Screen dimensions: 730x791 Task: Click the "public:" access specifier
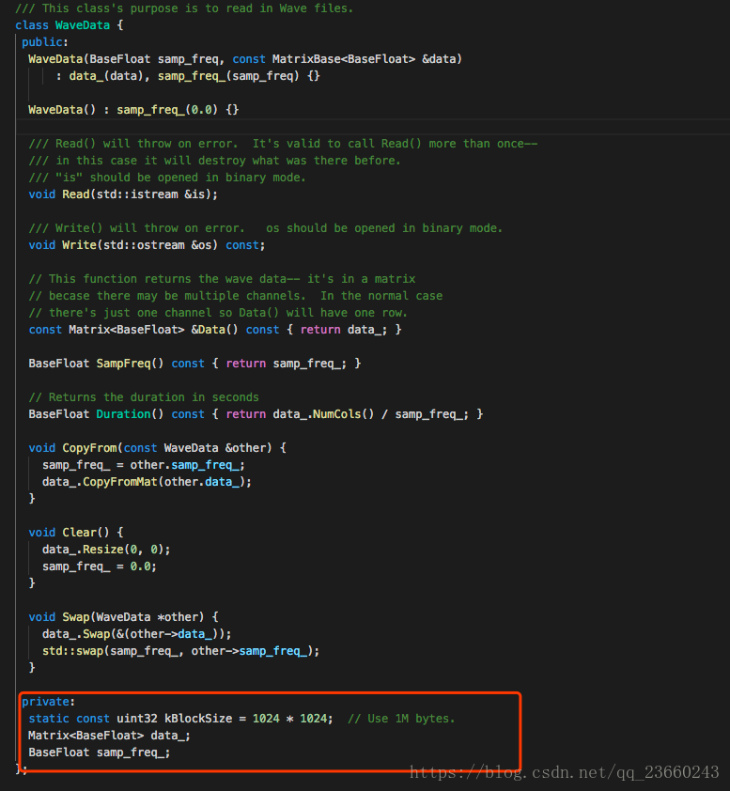(45, 42)
